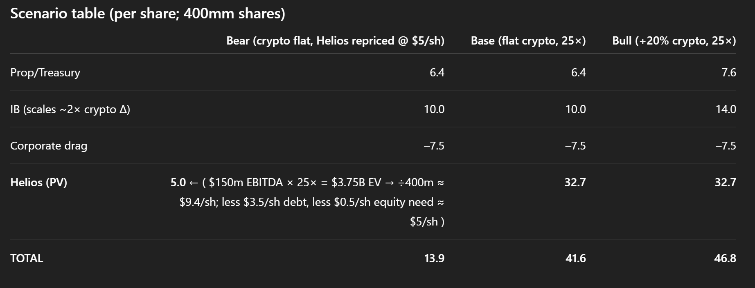Select Bull IB value 14.0
Viewport: 755px width, 288px height.
(x=726, y=109)
